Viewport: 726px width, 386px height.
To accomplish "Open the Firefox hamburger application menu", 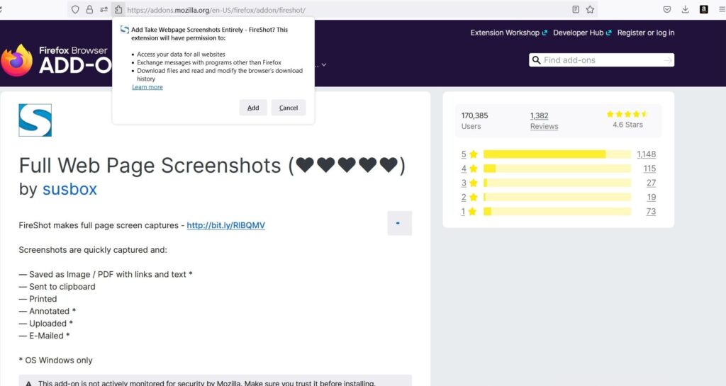I will [x=722, y=9].
